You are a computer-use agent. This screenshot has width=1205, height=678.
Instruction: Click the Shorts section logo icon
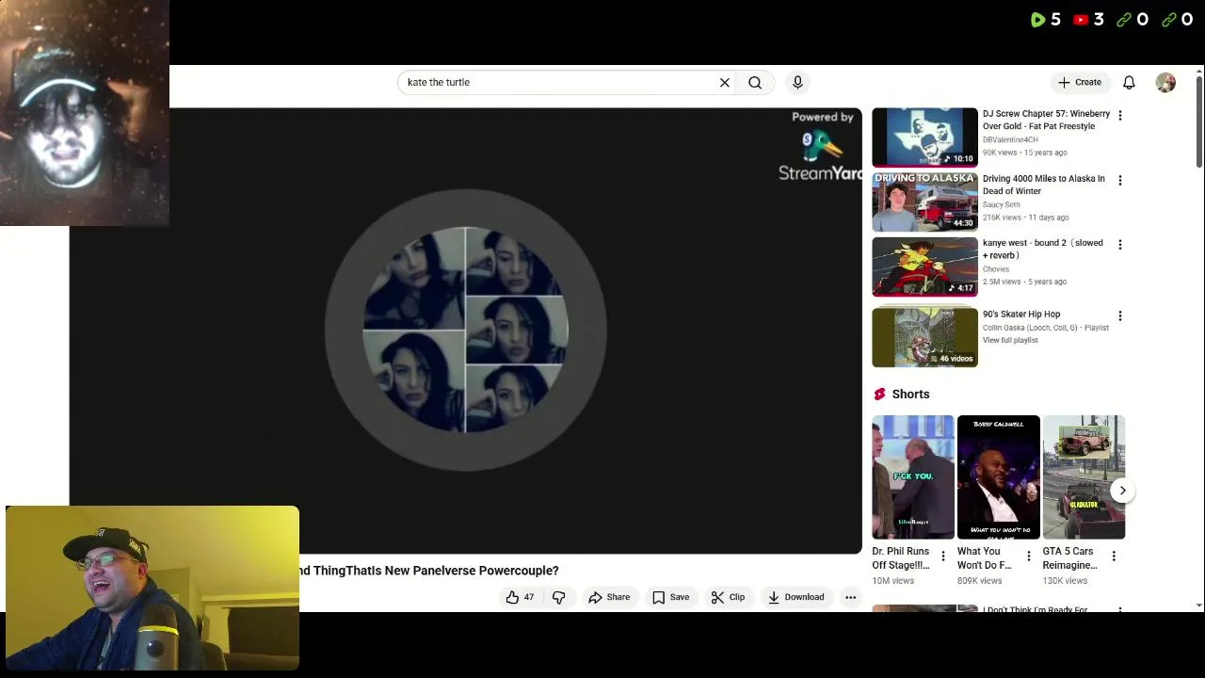(x=879, y=395)
